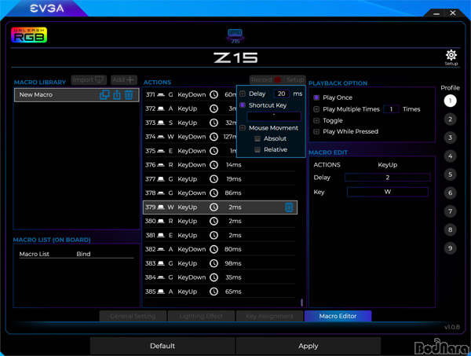Click the keyboard key icon on row 381
471x356 pixels.
click(161, 235)
